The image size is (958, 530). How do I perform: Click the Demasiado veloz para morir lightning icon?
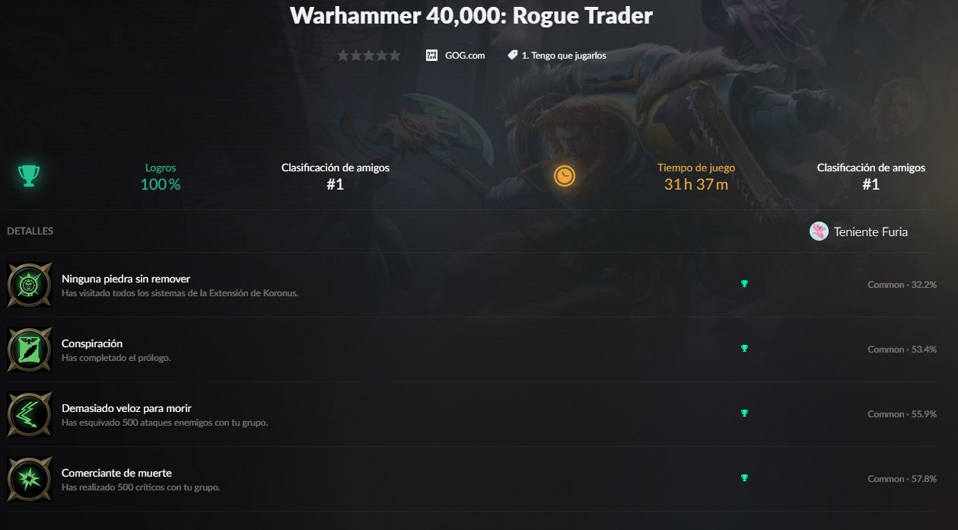point(30,414)
